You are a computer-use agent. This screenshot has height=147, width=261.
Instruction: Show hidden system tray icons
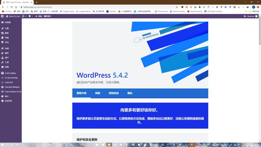(x=213, y=145)
